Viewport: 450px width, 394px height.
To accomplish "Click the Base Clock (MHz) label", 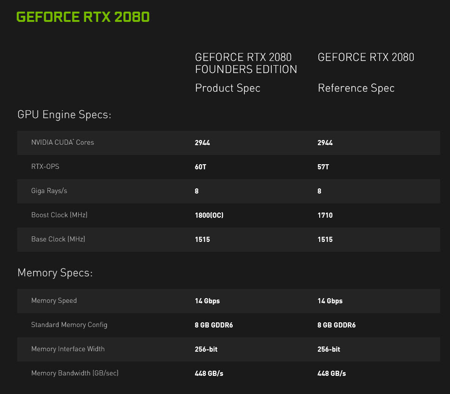I will coord(58,239).
